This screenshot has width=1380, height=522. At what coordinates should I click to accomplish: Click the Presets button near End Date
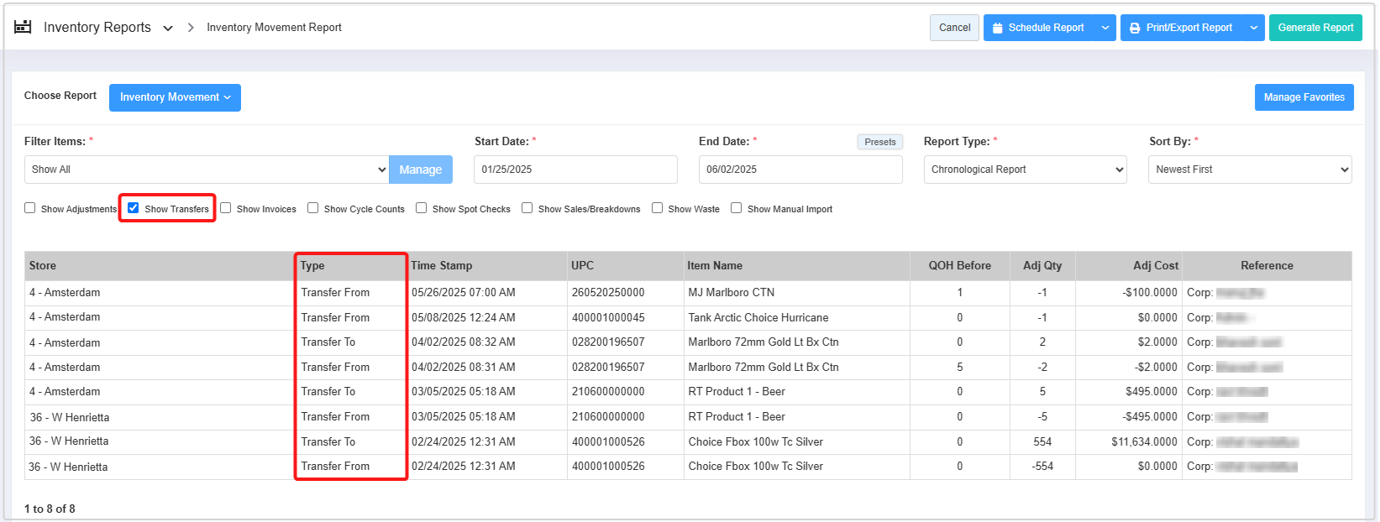click(879, 142)
